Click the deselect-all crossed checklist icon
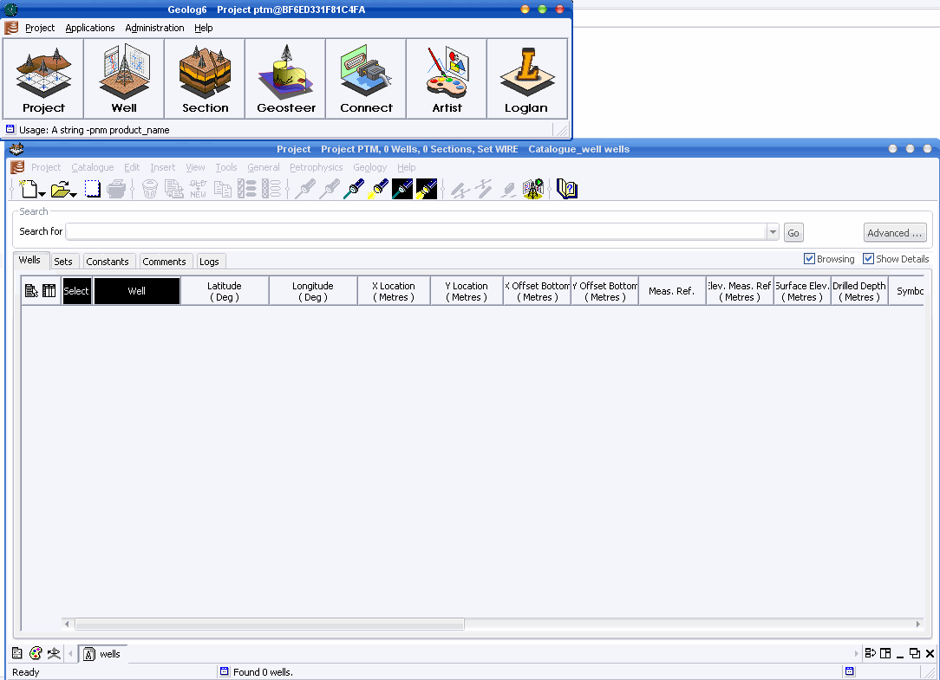The image size is (940, 680). pos(271,190)
